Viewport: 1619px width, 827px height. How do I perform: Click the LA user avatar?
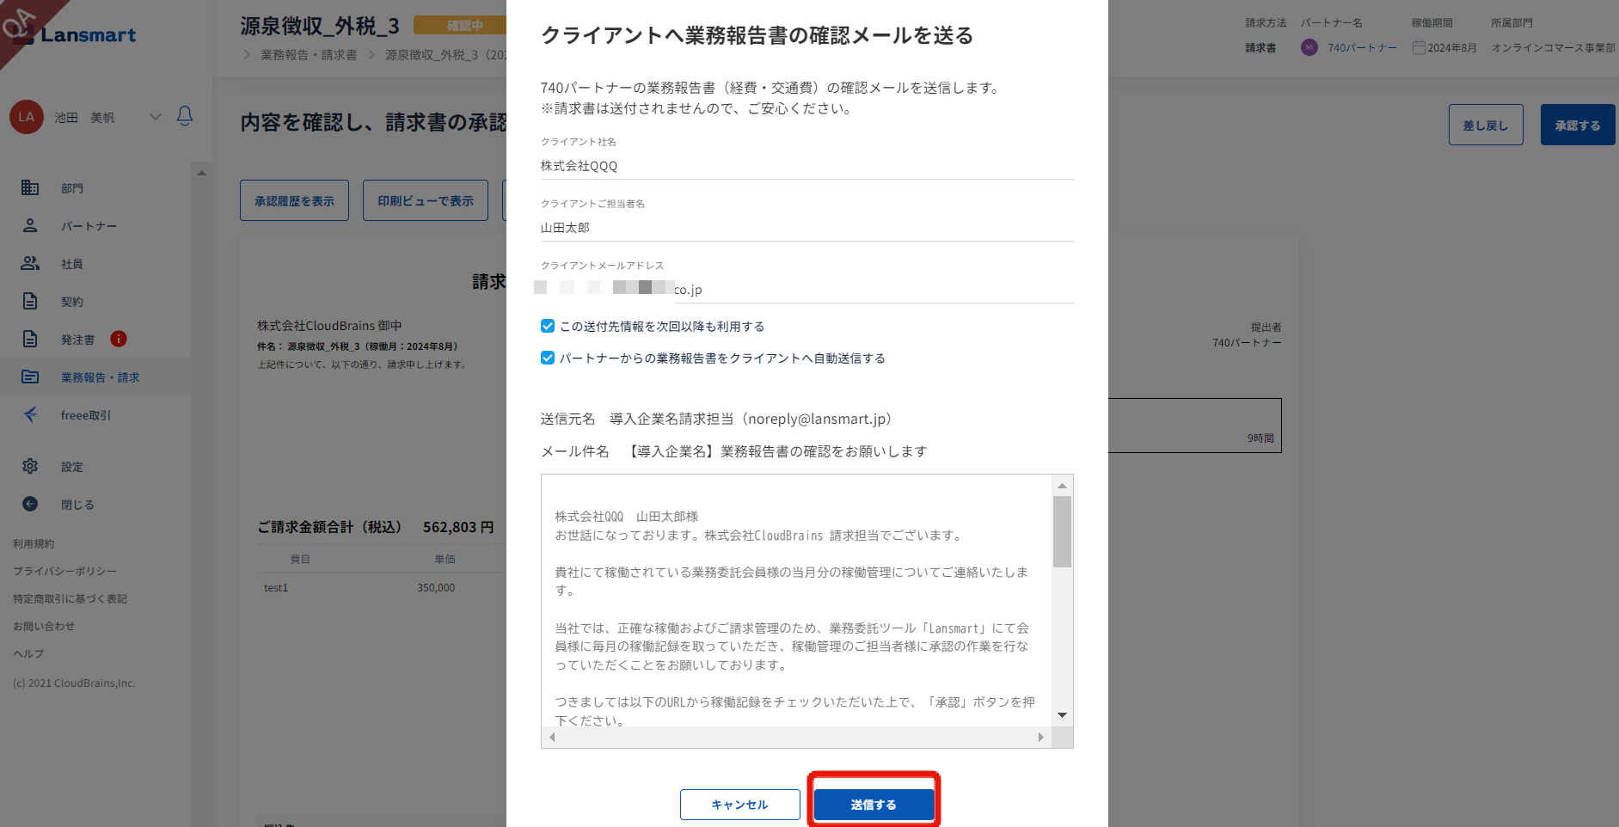coord(27,117)
